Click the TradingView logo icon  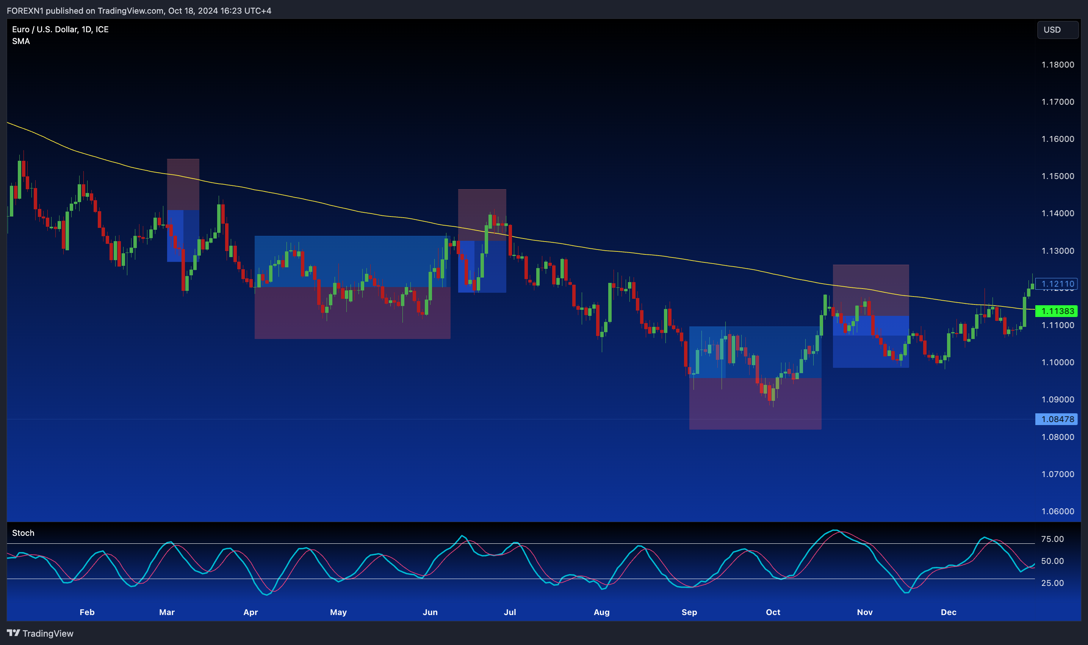click(14, 633)
